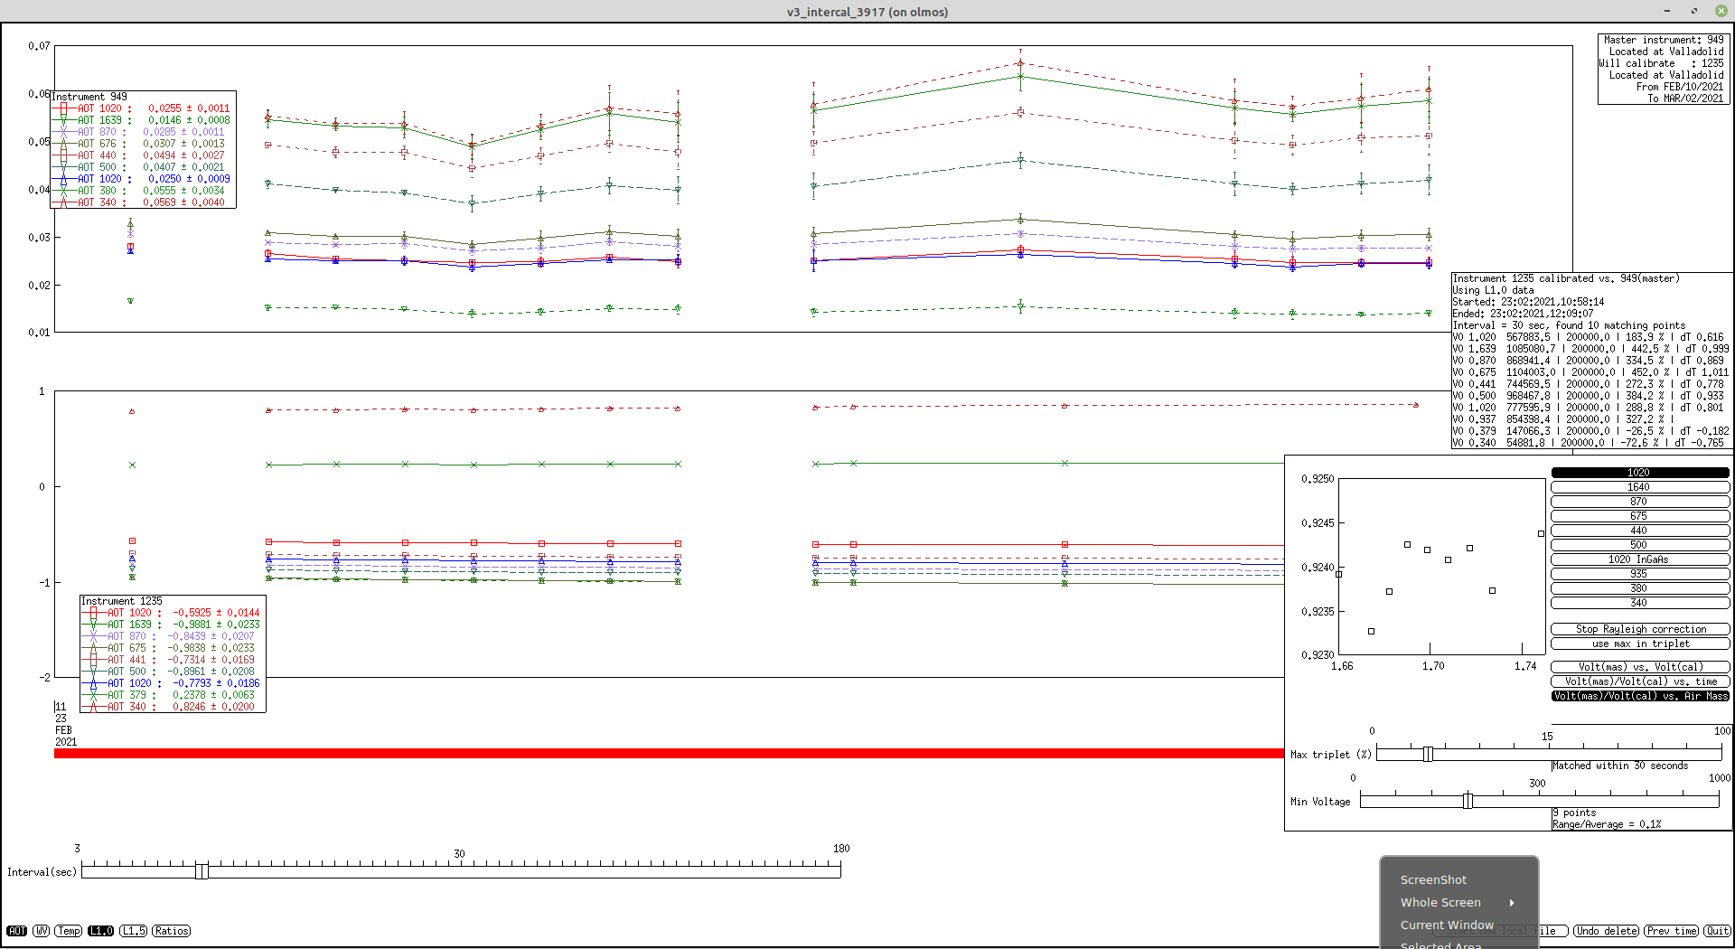Open the Ratios view

(x=171, y=931)
